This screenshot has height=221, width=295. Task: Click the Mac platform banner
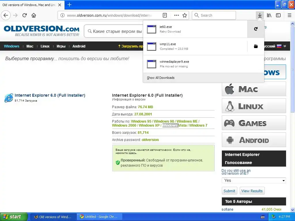click(254, 89)
